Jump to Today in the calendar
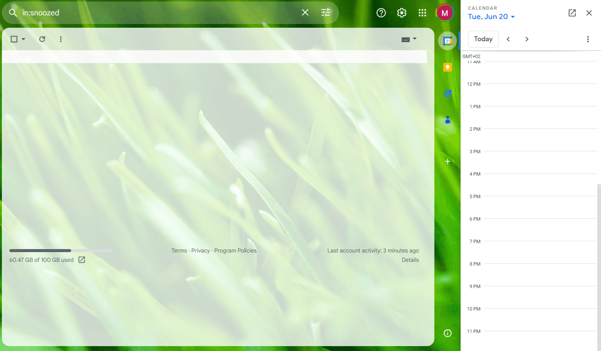 (x=483, y=39)
